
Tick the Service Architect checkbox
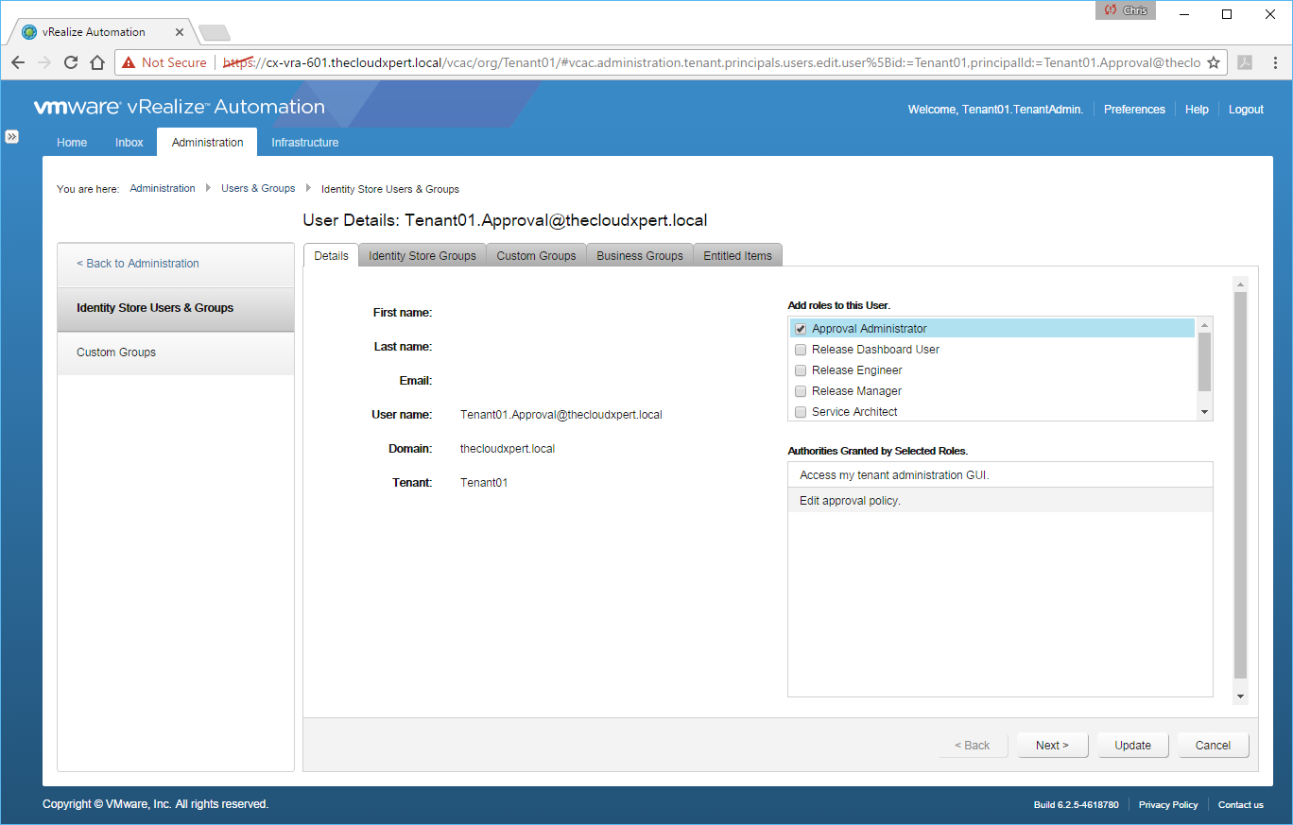[801, 412]
